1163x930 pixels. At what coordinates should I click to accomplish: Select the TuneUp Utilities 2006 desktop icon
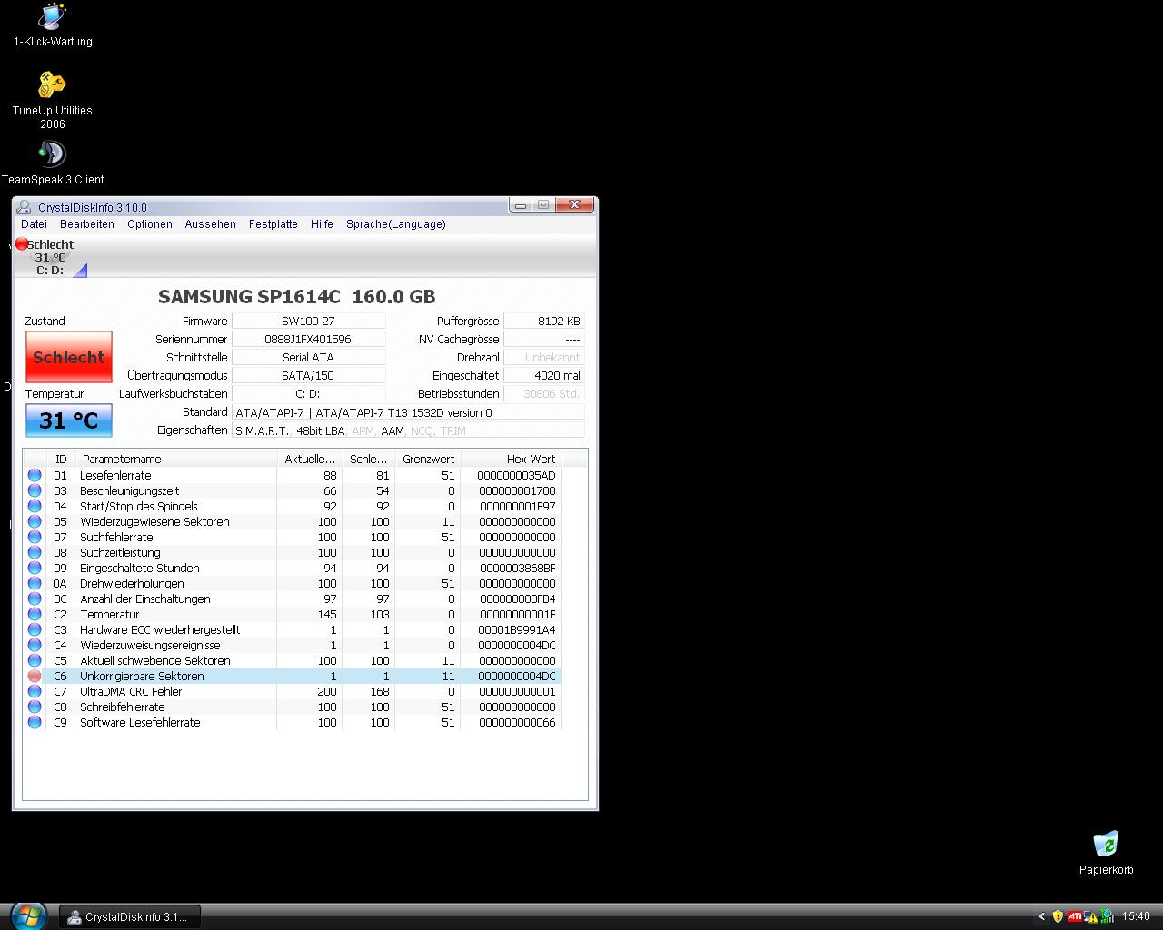point(53,101)
